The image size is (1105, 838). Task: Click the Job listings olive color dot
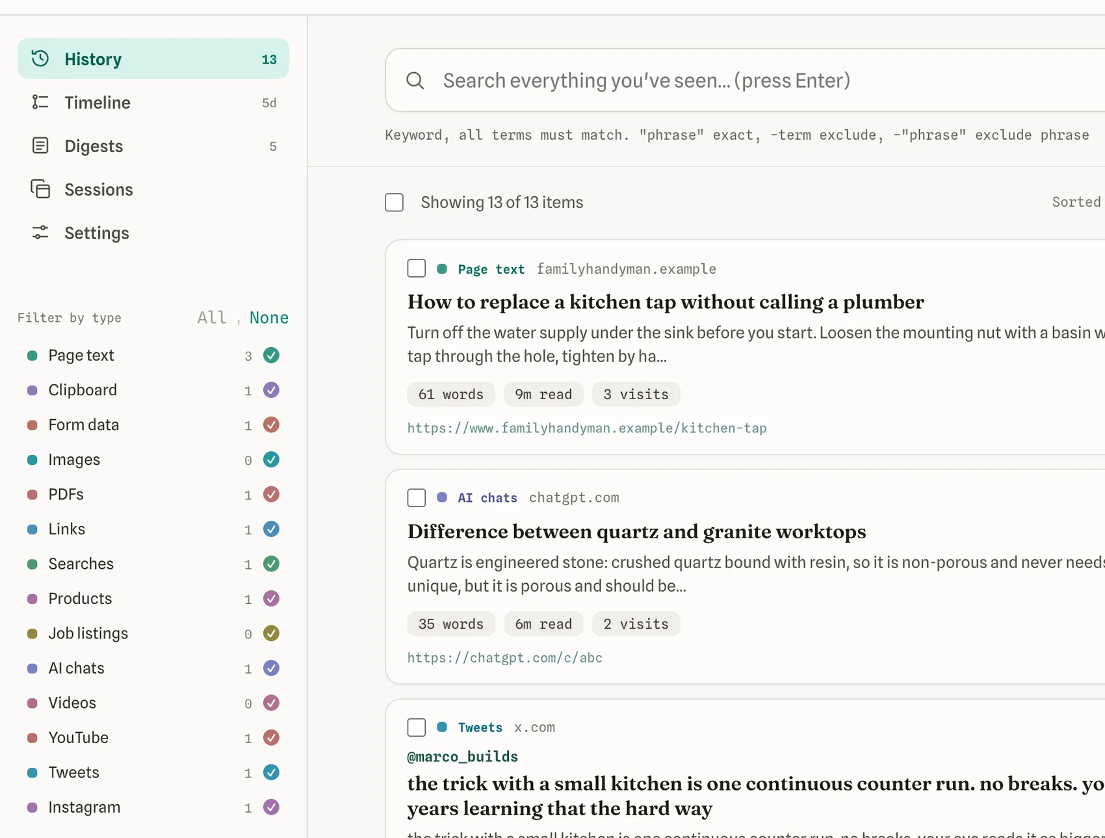coord(32,634)
